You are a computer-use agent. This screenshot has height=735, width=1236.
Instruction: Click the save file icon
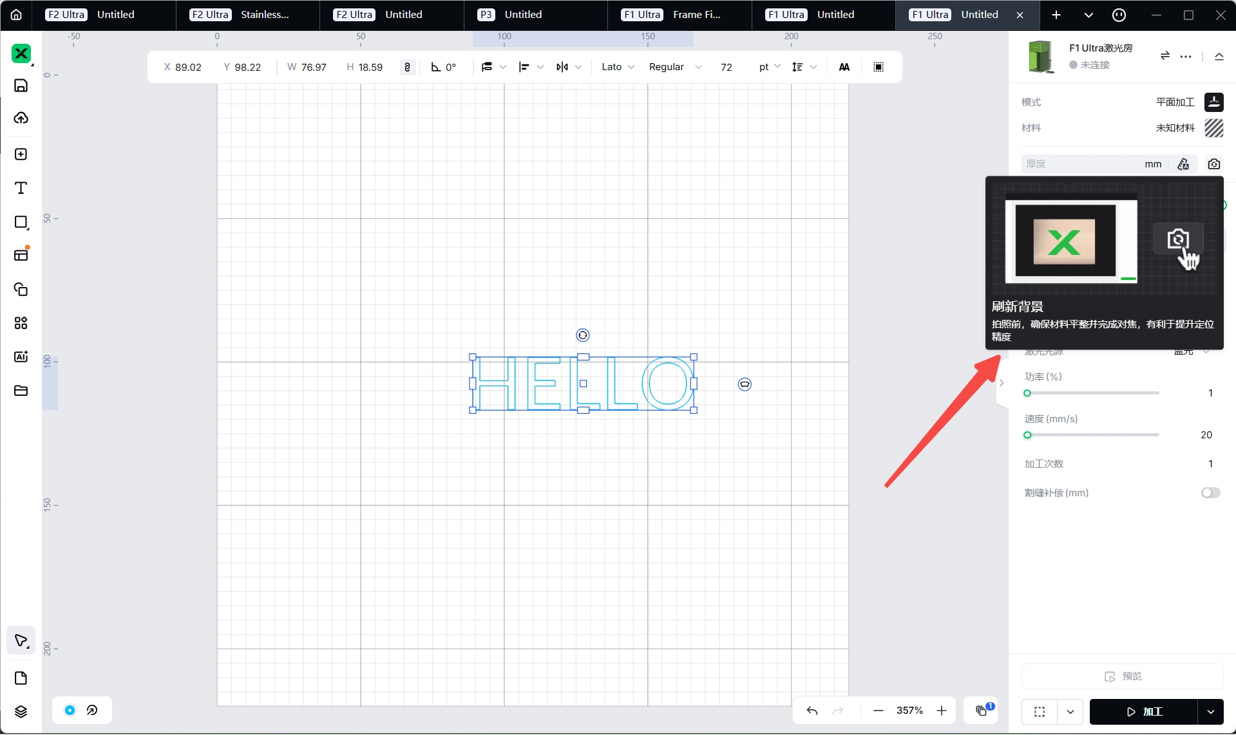click(x=21, y=86)
